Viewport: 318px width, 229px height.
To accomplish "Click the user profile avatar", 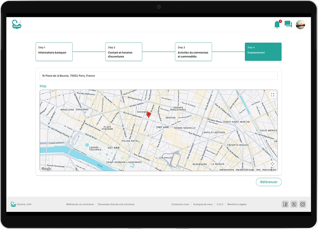I will 300,24.
